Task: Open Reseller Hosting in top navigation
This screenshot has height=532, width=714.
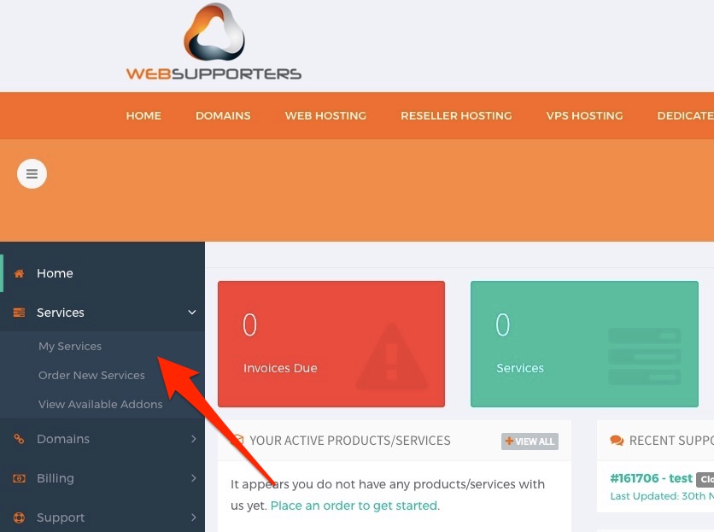Action: click(456, 115)
